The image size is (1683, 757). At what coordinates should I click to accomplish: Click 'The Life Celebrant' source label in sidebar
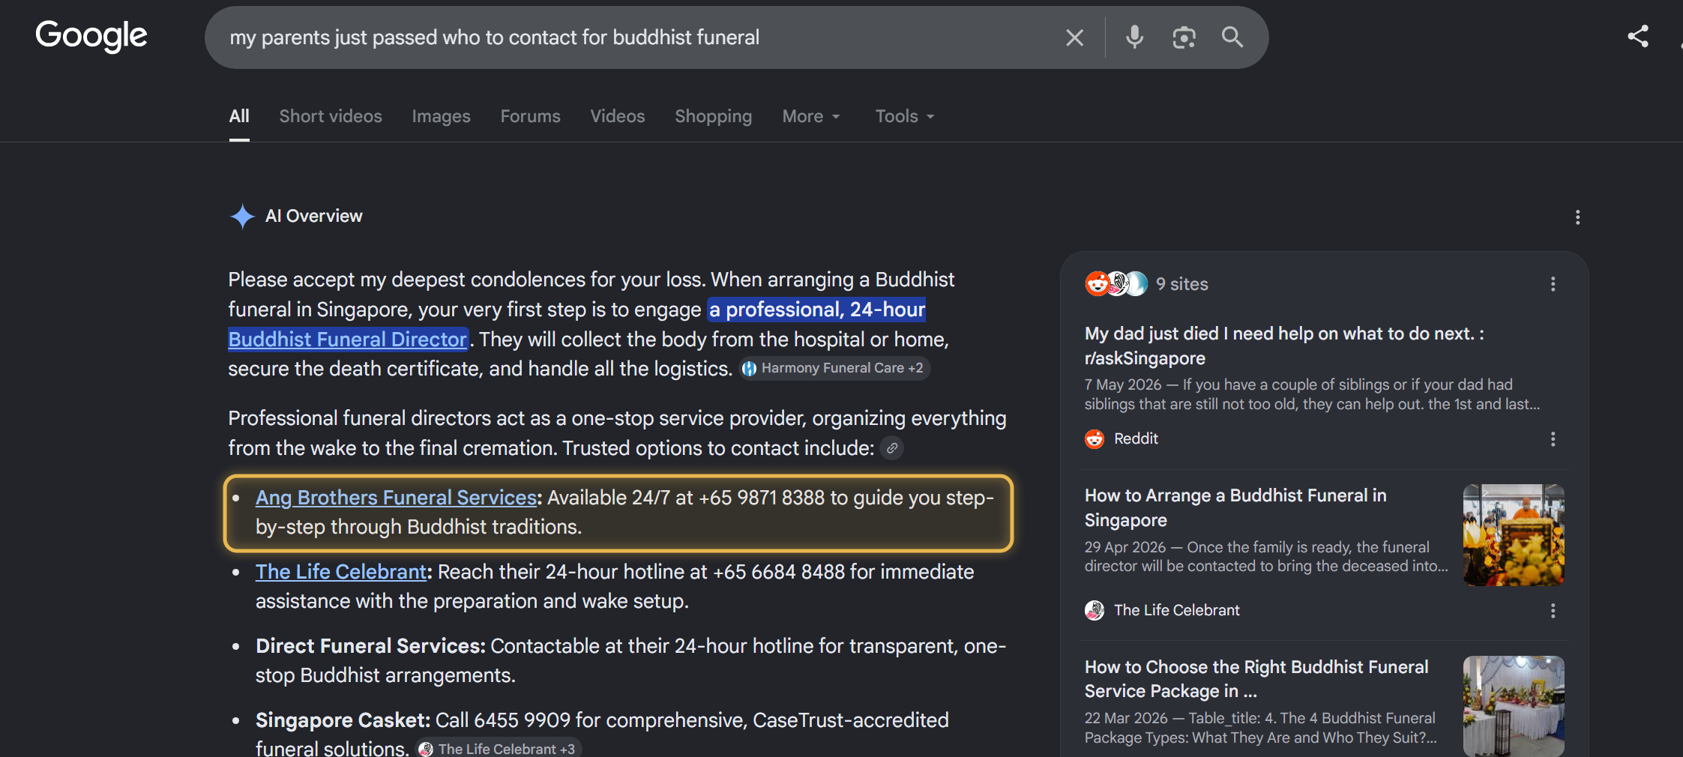[1176, 610]
